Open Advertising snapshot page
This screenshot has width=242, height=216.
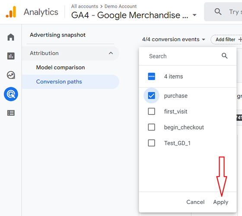tap(57, 35)
